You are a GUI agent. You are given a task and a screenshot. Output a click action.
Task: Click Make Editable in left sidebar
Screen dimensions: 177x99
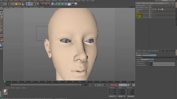1,9
